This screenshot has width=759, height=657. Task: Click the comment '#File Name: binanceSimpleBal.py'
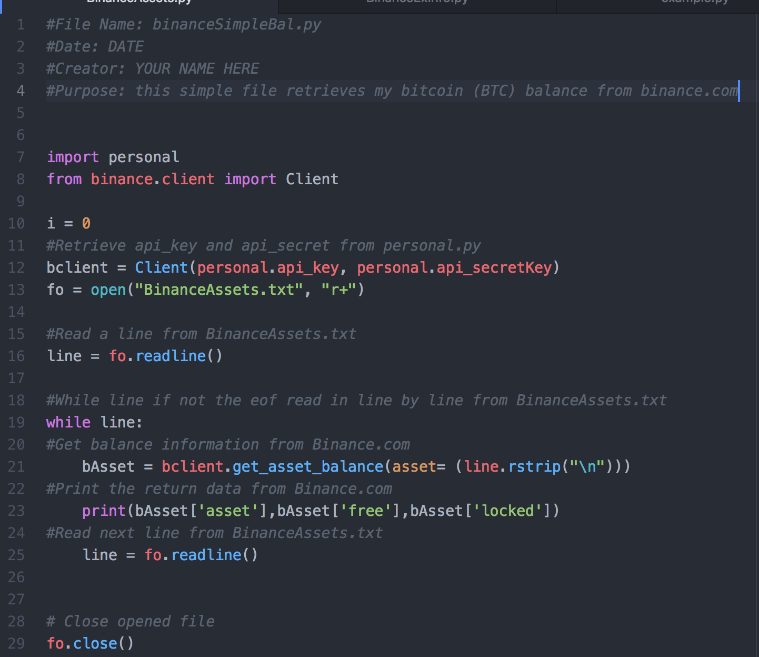(x=184, y=25)
